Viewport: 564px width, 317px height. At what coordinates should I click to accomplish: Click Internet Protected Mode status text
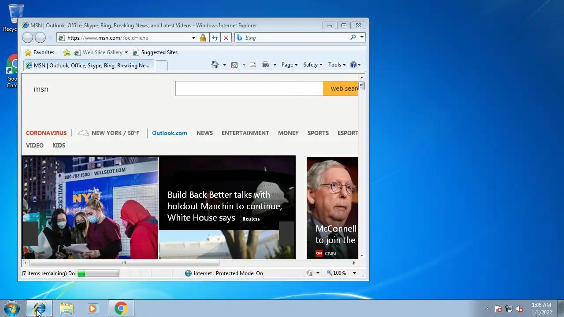228,273
